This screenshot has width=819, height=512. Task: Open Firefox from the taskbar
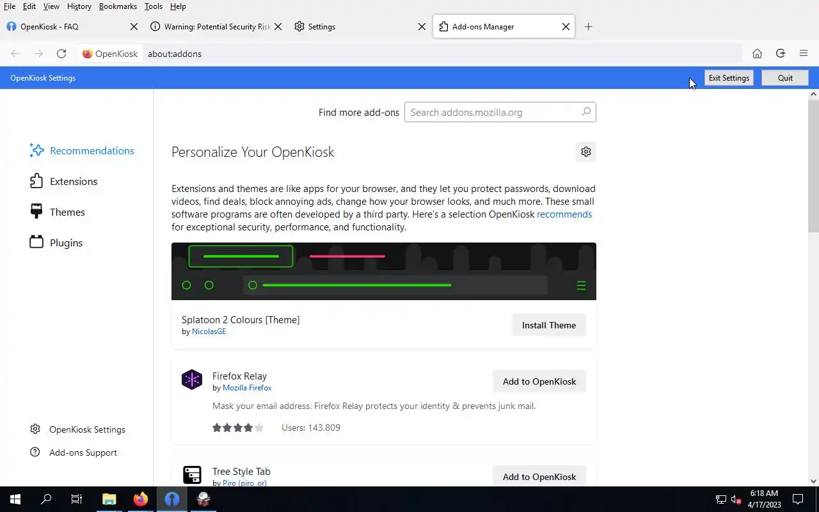click(x=141, y=499)
